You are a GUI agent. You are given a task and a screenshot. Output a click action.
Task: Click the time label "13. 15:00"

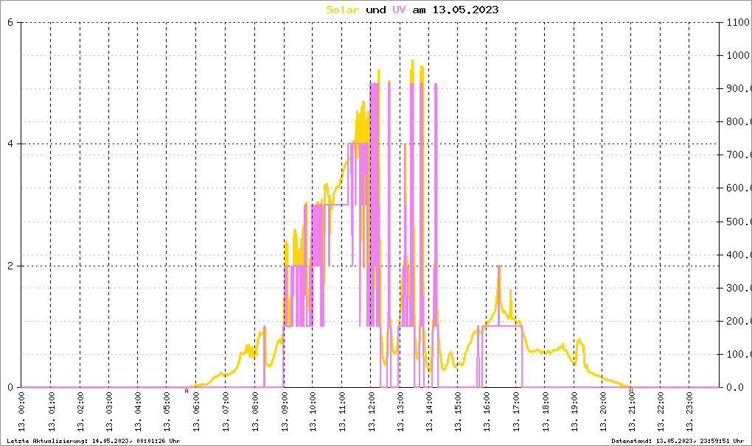click(x=458, y=411)
